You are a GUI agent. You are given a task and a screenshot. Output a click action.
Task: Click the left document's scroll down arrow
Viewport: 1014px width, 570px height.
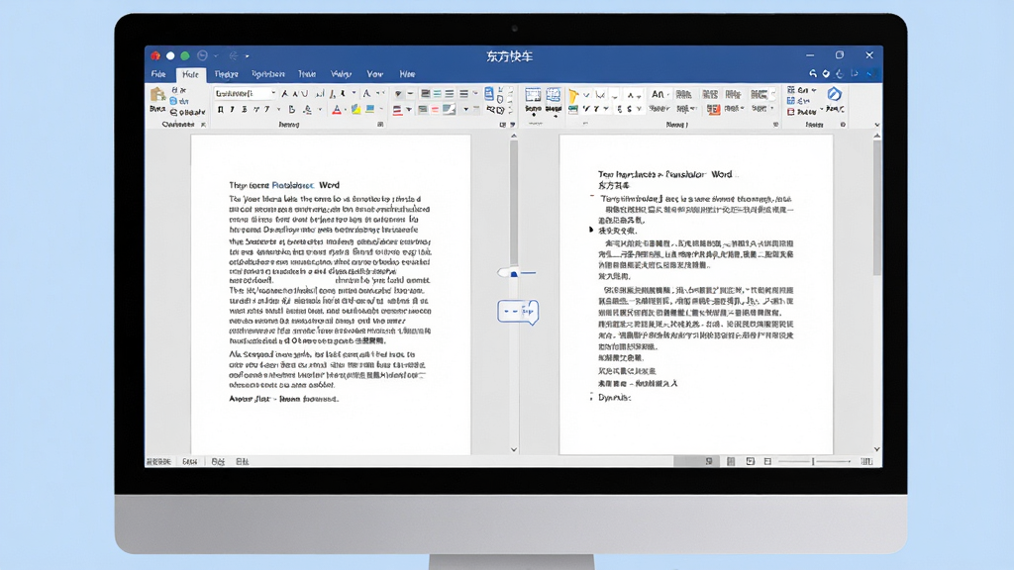(514, 449)
